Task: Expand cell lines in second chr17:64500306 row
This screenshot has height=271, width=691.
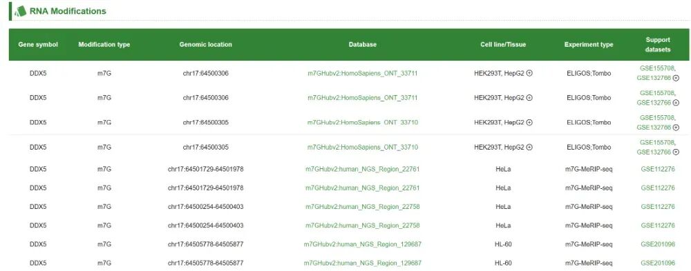Action: click(529, 98)
